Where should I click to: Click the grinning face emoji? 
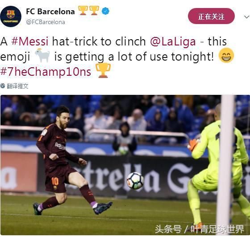226,55
